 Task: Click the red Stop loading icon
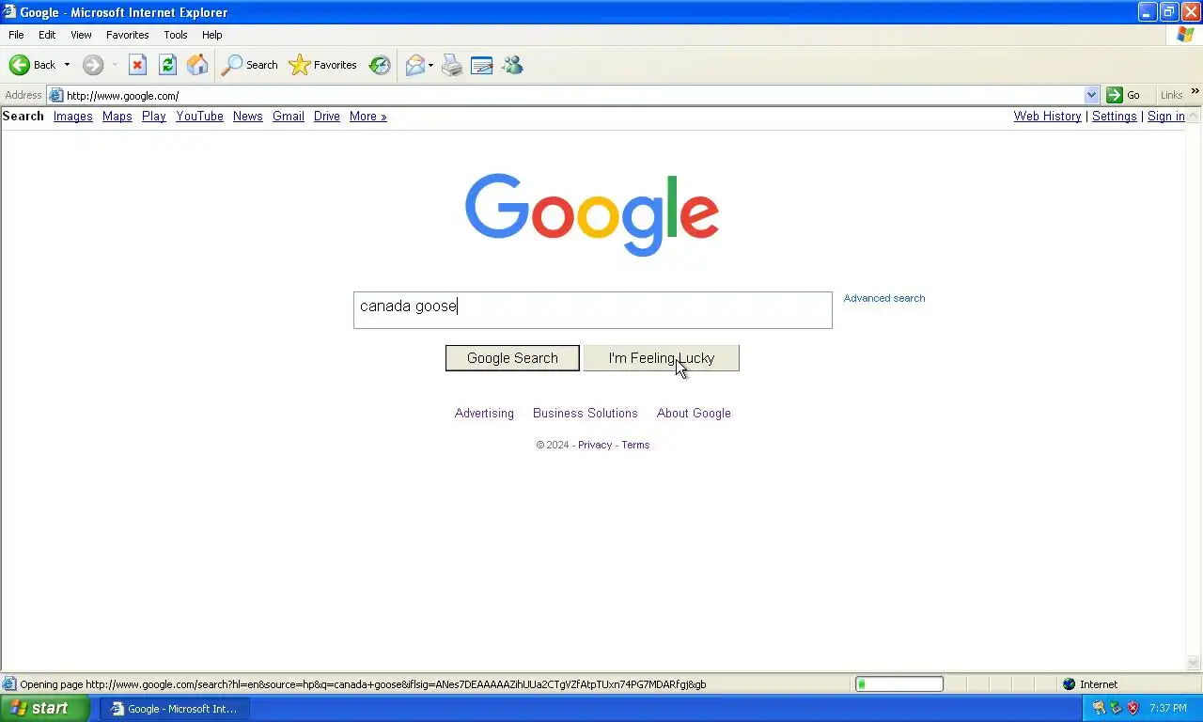137,65
